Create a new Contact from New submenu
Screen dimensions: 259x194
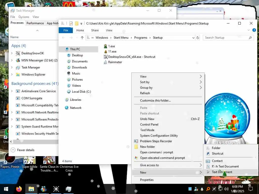[x=231, y=161]
